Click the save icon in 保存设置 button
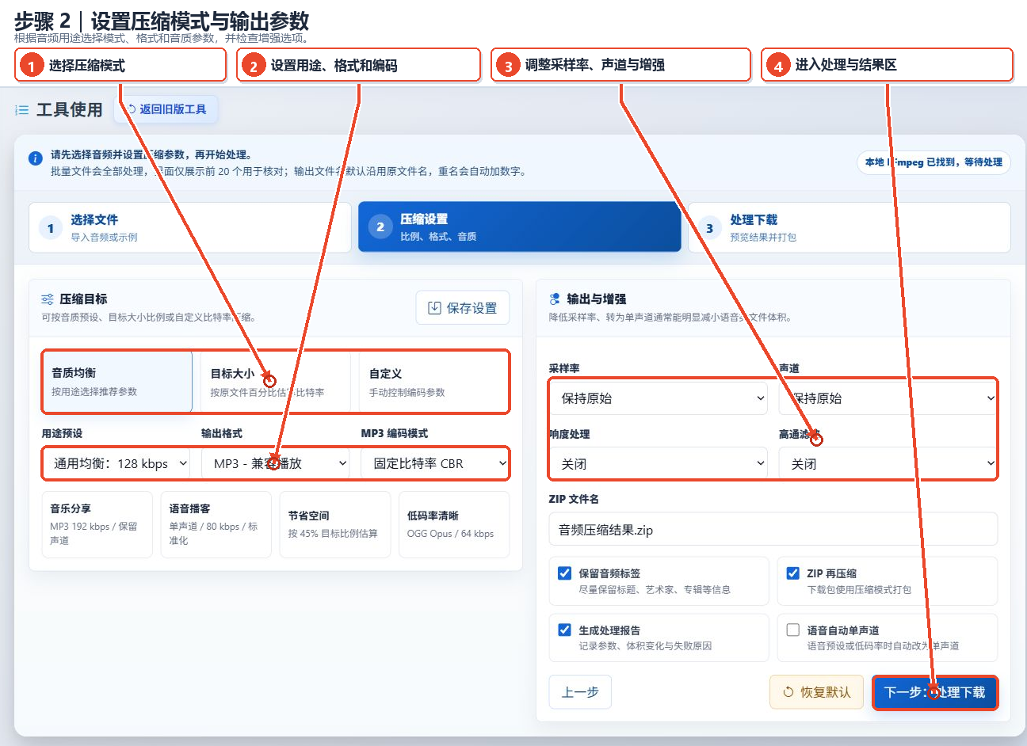 pos(434,308)
